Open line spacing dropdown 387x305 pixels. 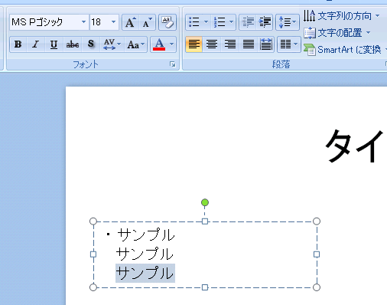[288, 22]
